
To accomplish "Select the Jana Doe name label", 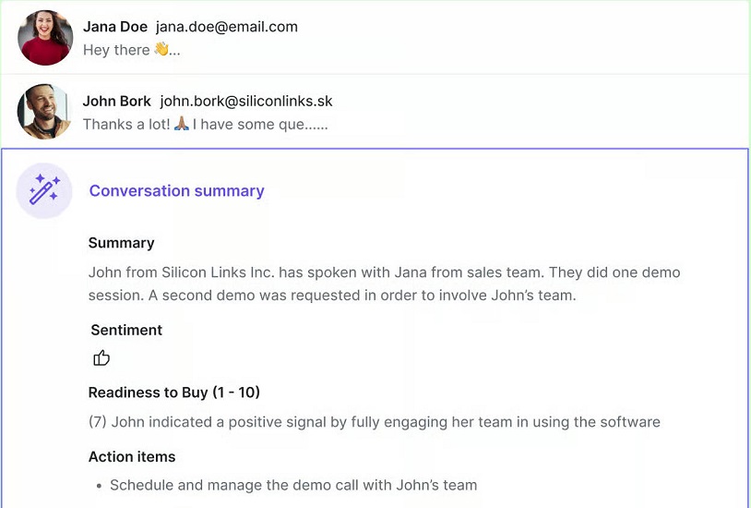I will 115,27.
